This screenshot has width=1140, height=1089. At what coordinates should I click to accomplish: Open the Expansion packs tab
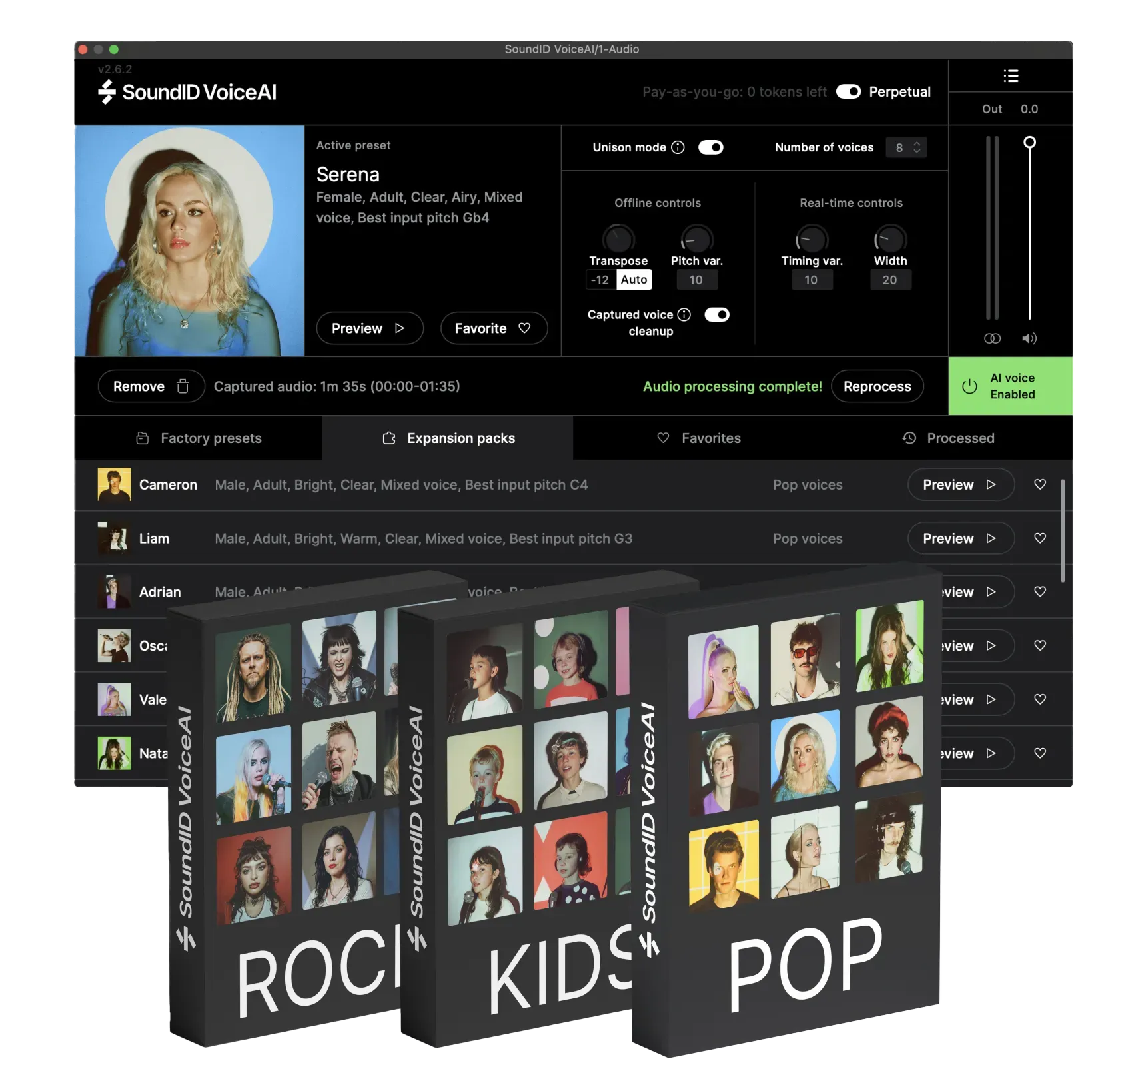[448, 438]
